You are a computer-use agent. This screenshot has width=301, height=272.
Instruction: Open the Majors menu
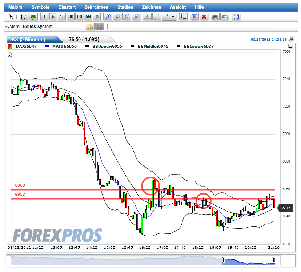pos(15,7)
